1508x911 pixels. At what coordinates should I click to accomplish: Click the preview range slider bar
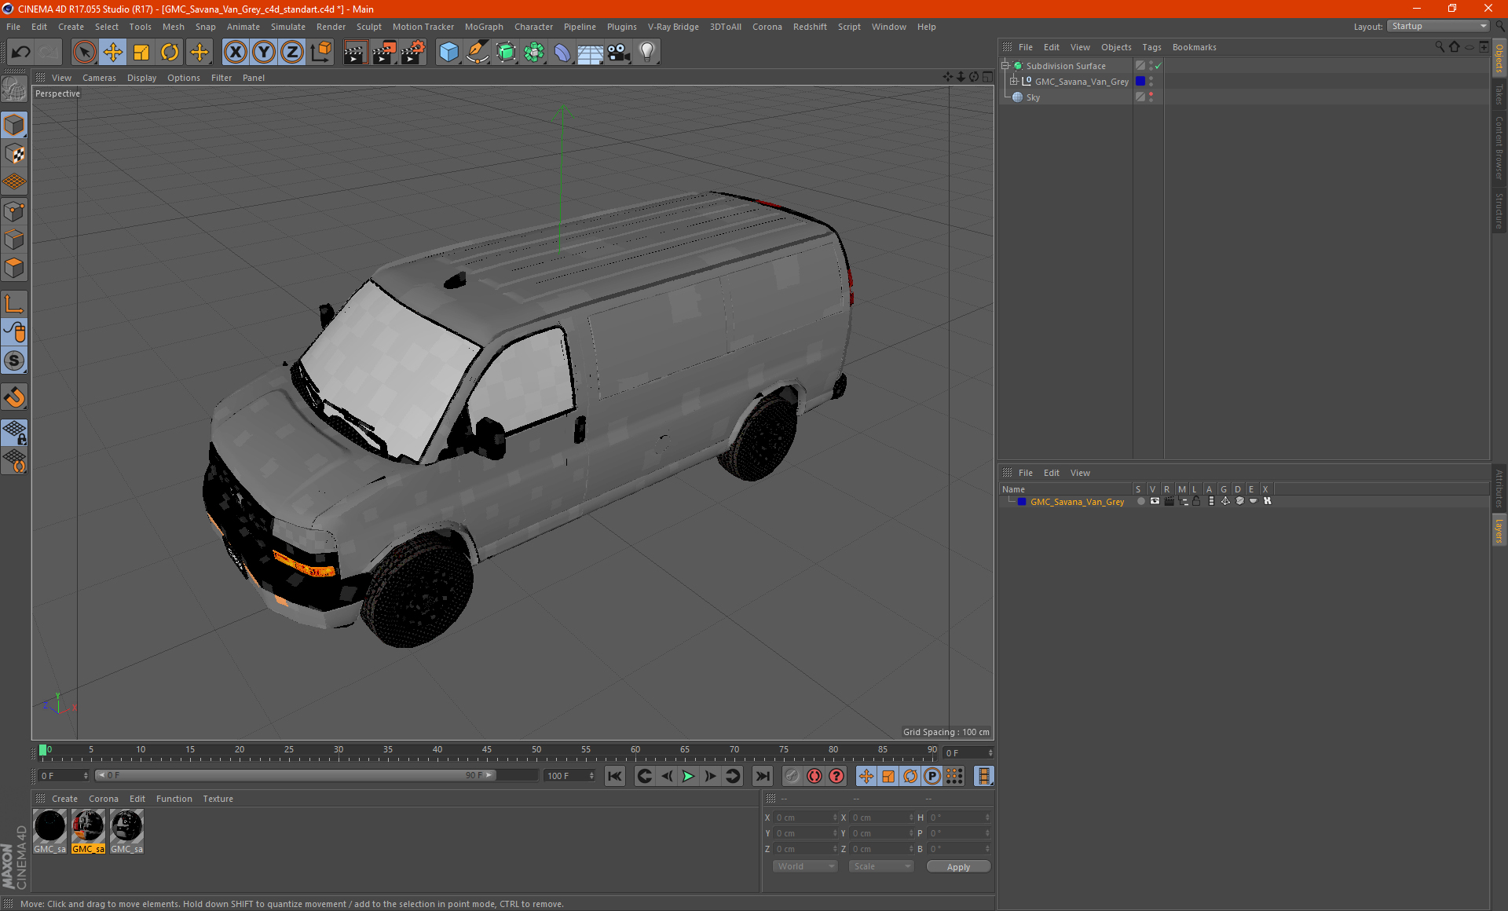pyautogui.click(x=295, y=775)
